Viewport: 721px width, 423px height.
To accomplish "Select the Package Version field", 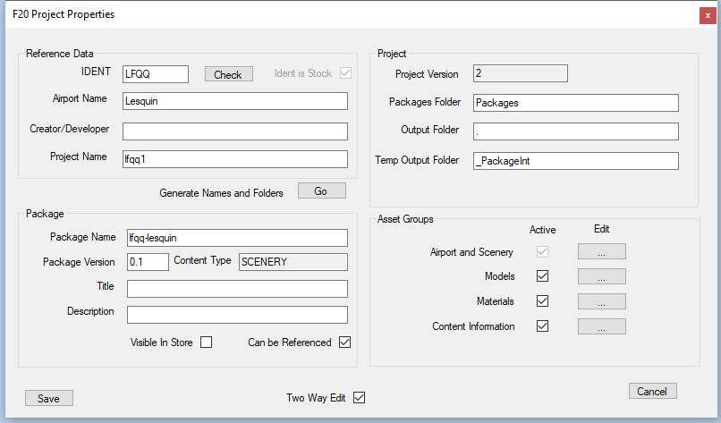I will (x=148, y=261).
